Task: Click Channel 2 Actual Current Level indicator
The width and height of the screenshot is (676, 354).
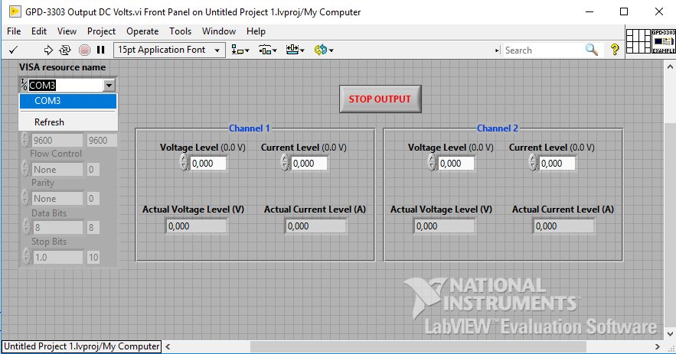Action: pyautogui.click(x=563, y=226)
